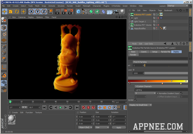Click the coordinate system icon

(x=50, y=12)
